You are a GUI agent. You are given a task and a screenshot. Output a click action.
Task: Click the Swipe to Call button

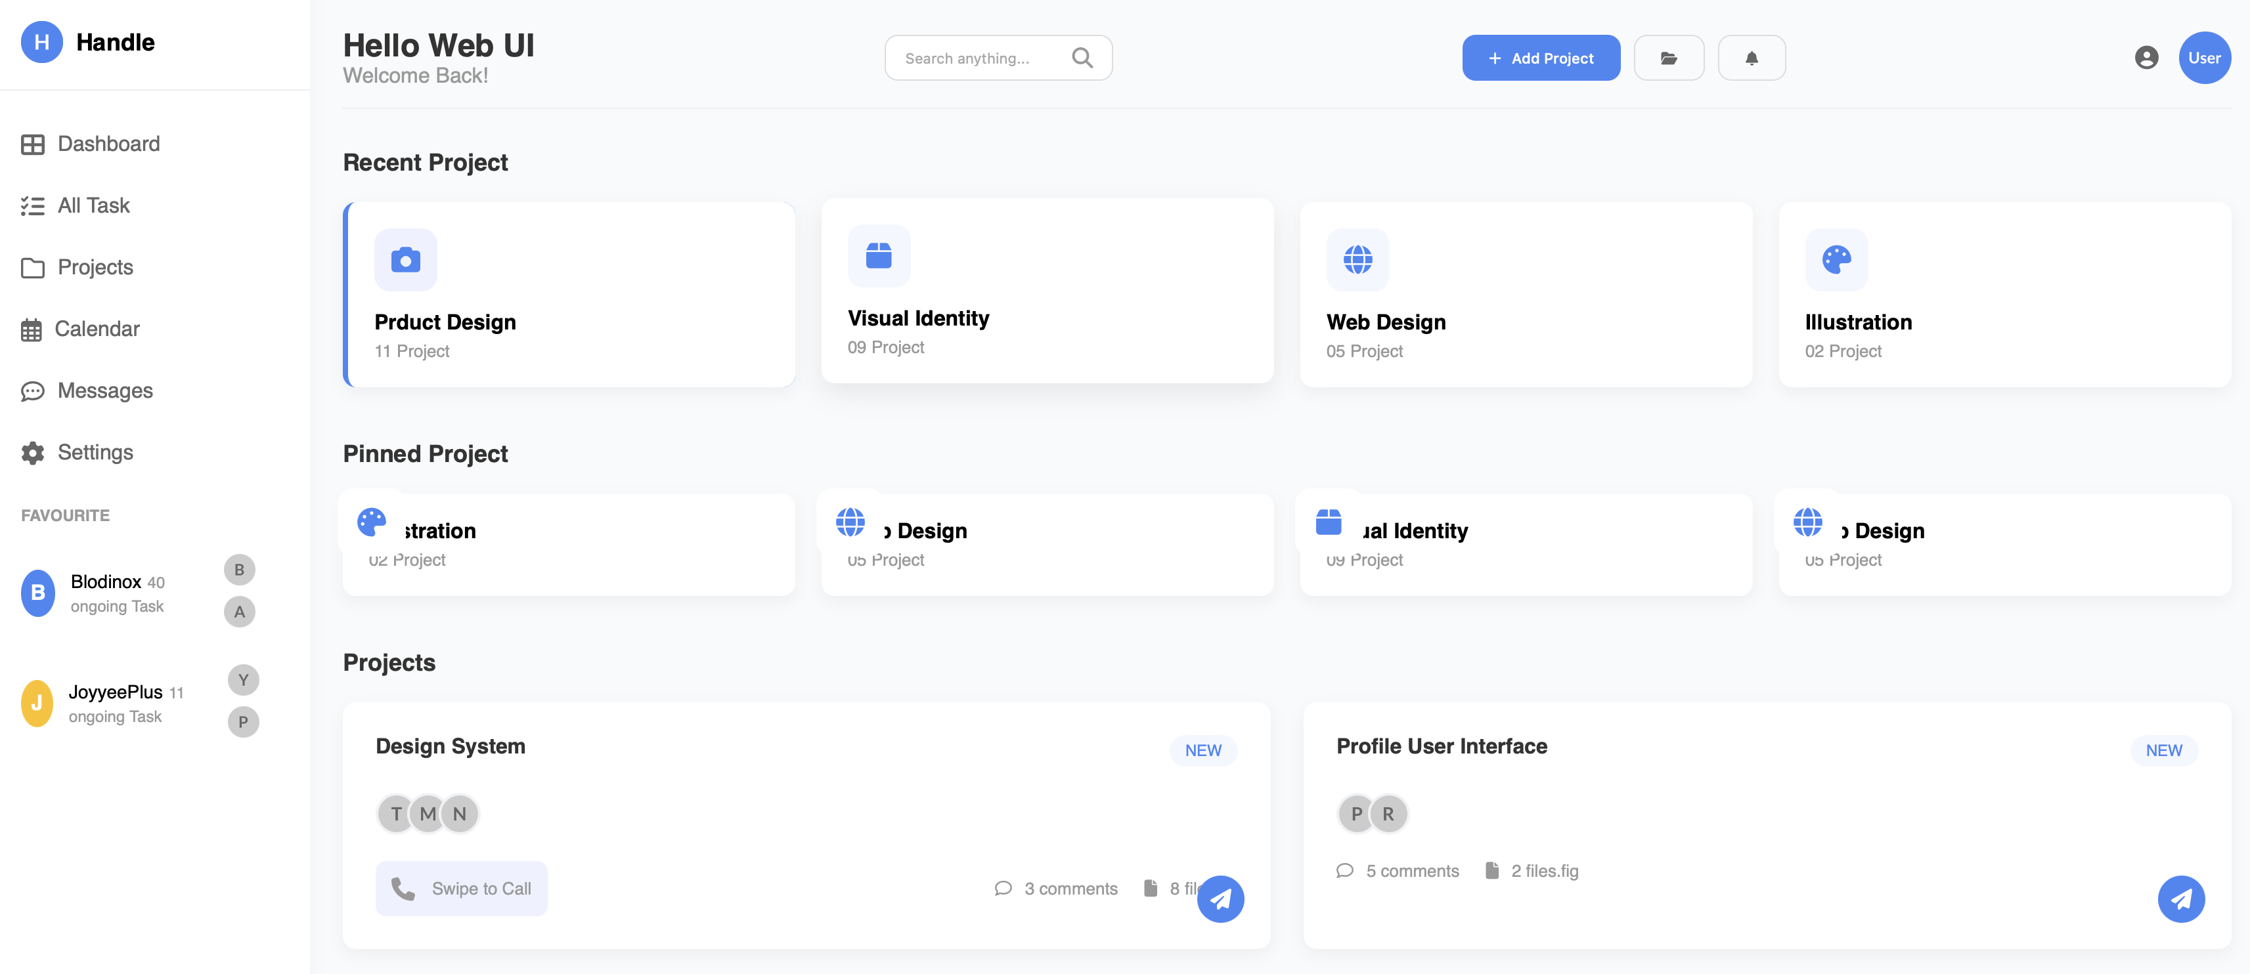461,889
